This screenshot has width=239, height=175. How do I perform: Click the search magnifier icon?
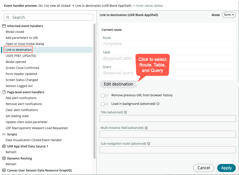click(x=8, y=17)
